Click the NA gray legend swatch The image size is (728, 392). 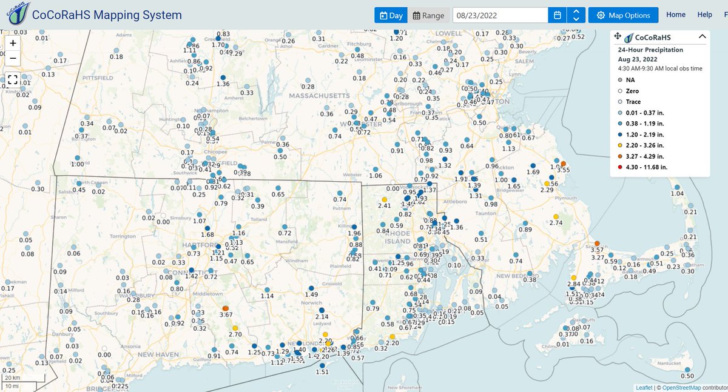619,80
